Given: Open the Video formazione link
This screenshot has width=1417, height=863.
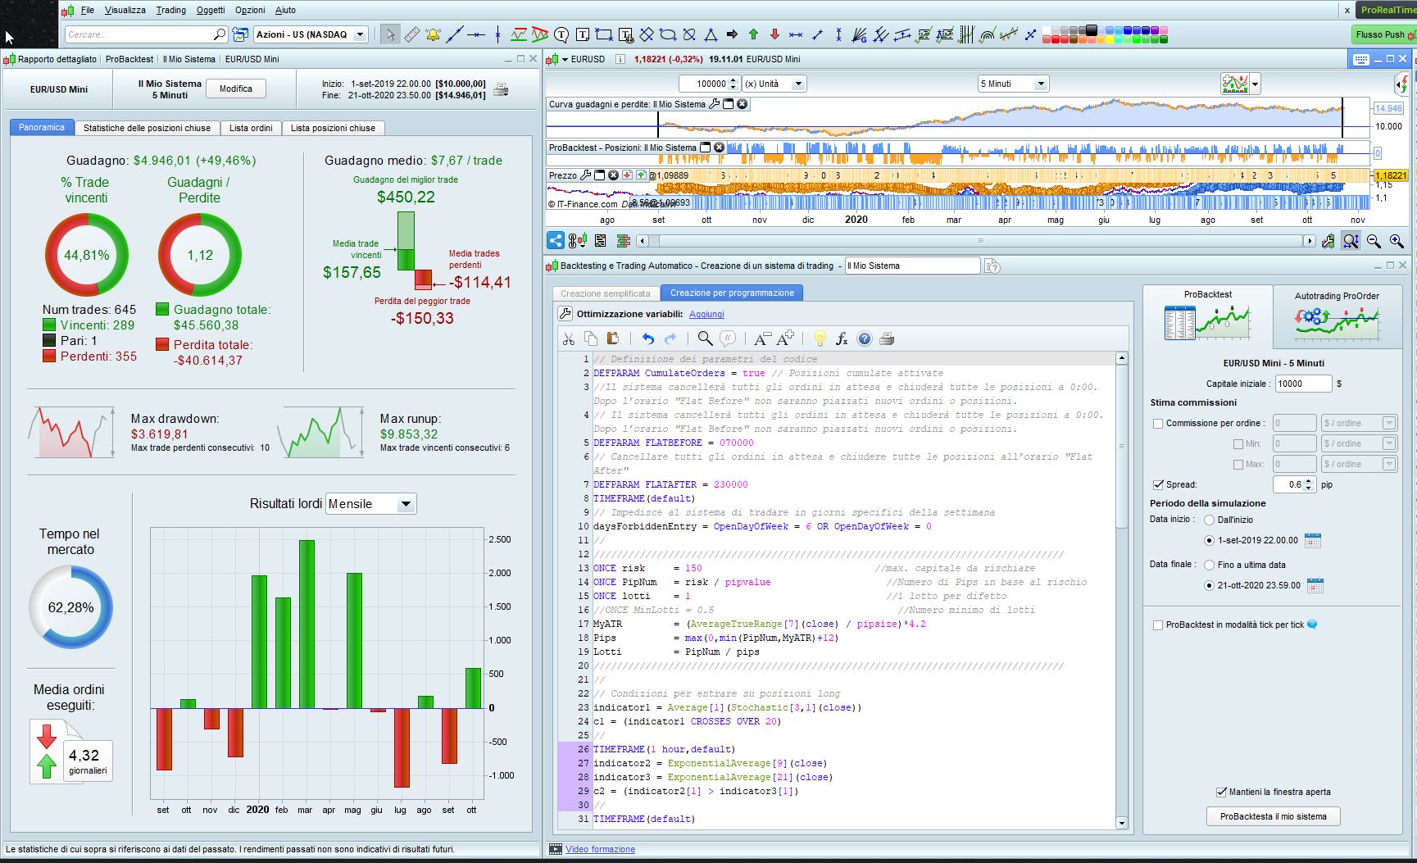Looking at the screenshot, I should (x=600, y=849).
